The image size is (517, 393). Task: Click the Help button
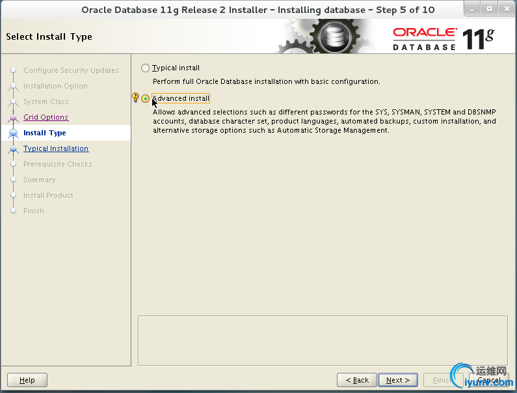(27, 380)
